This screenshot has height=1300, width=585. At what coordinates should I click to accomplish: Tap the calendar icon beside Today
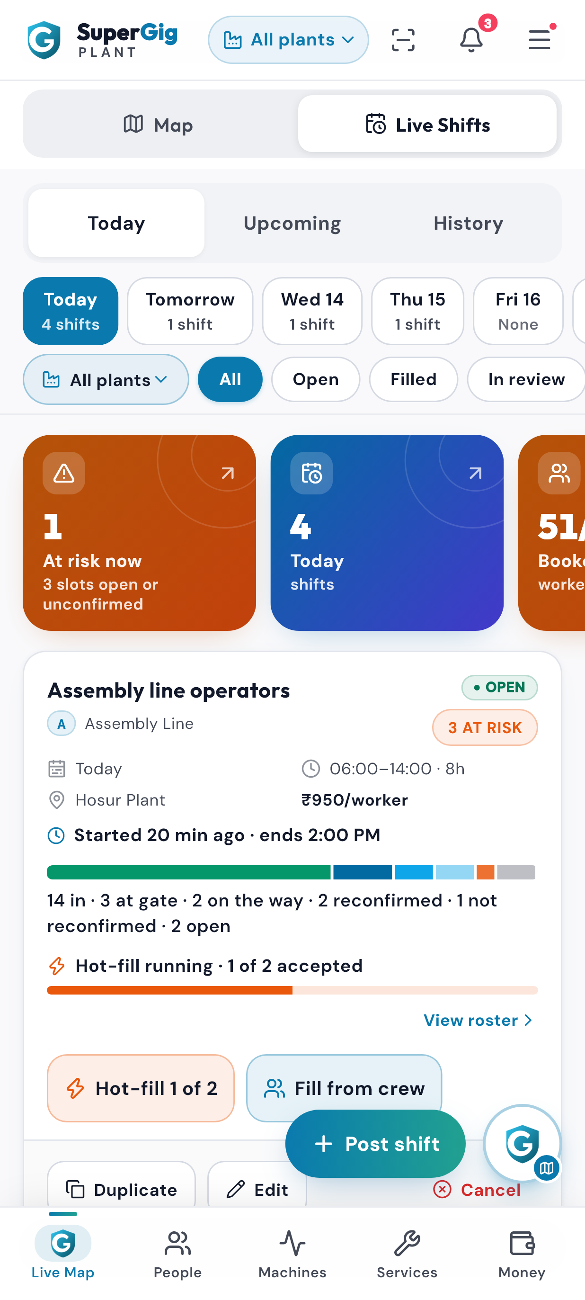click(x=56, y=769)
